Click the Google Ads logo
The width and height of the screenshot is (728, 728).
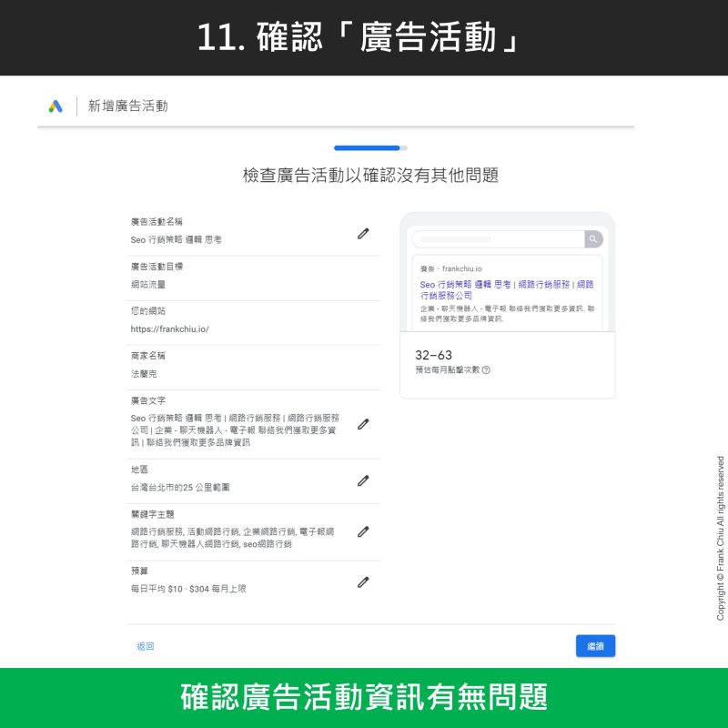(56, 106)
